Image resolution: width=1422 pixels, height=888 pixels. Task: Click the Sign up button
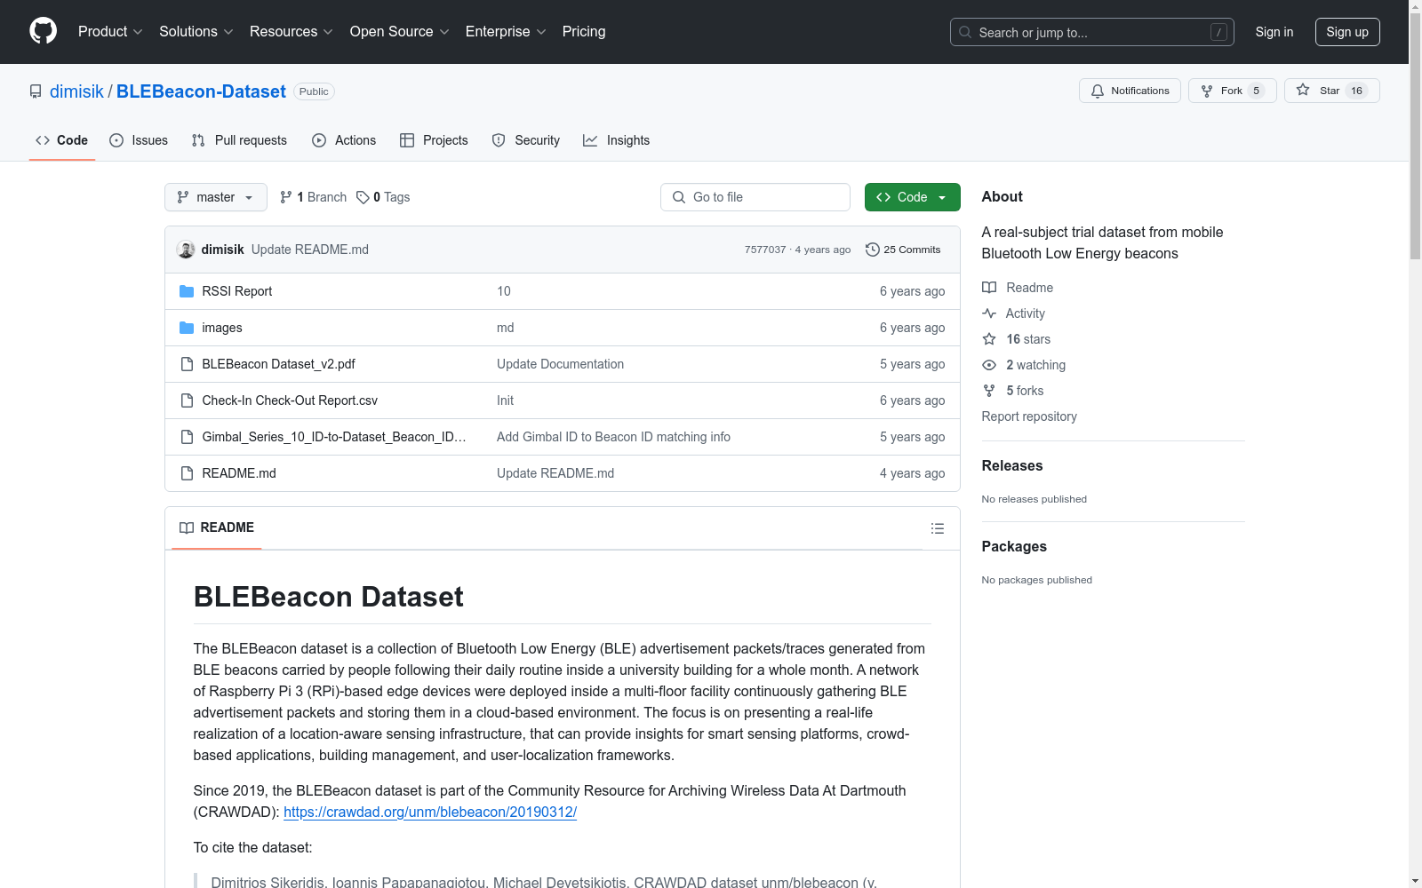1347,32
